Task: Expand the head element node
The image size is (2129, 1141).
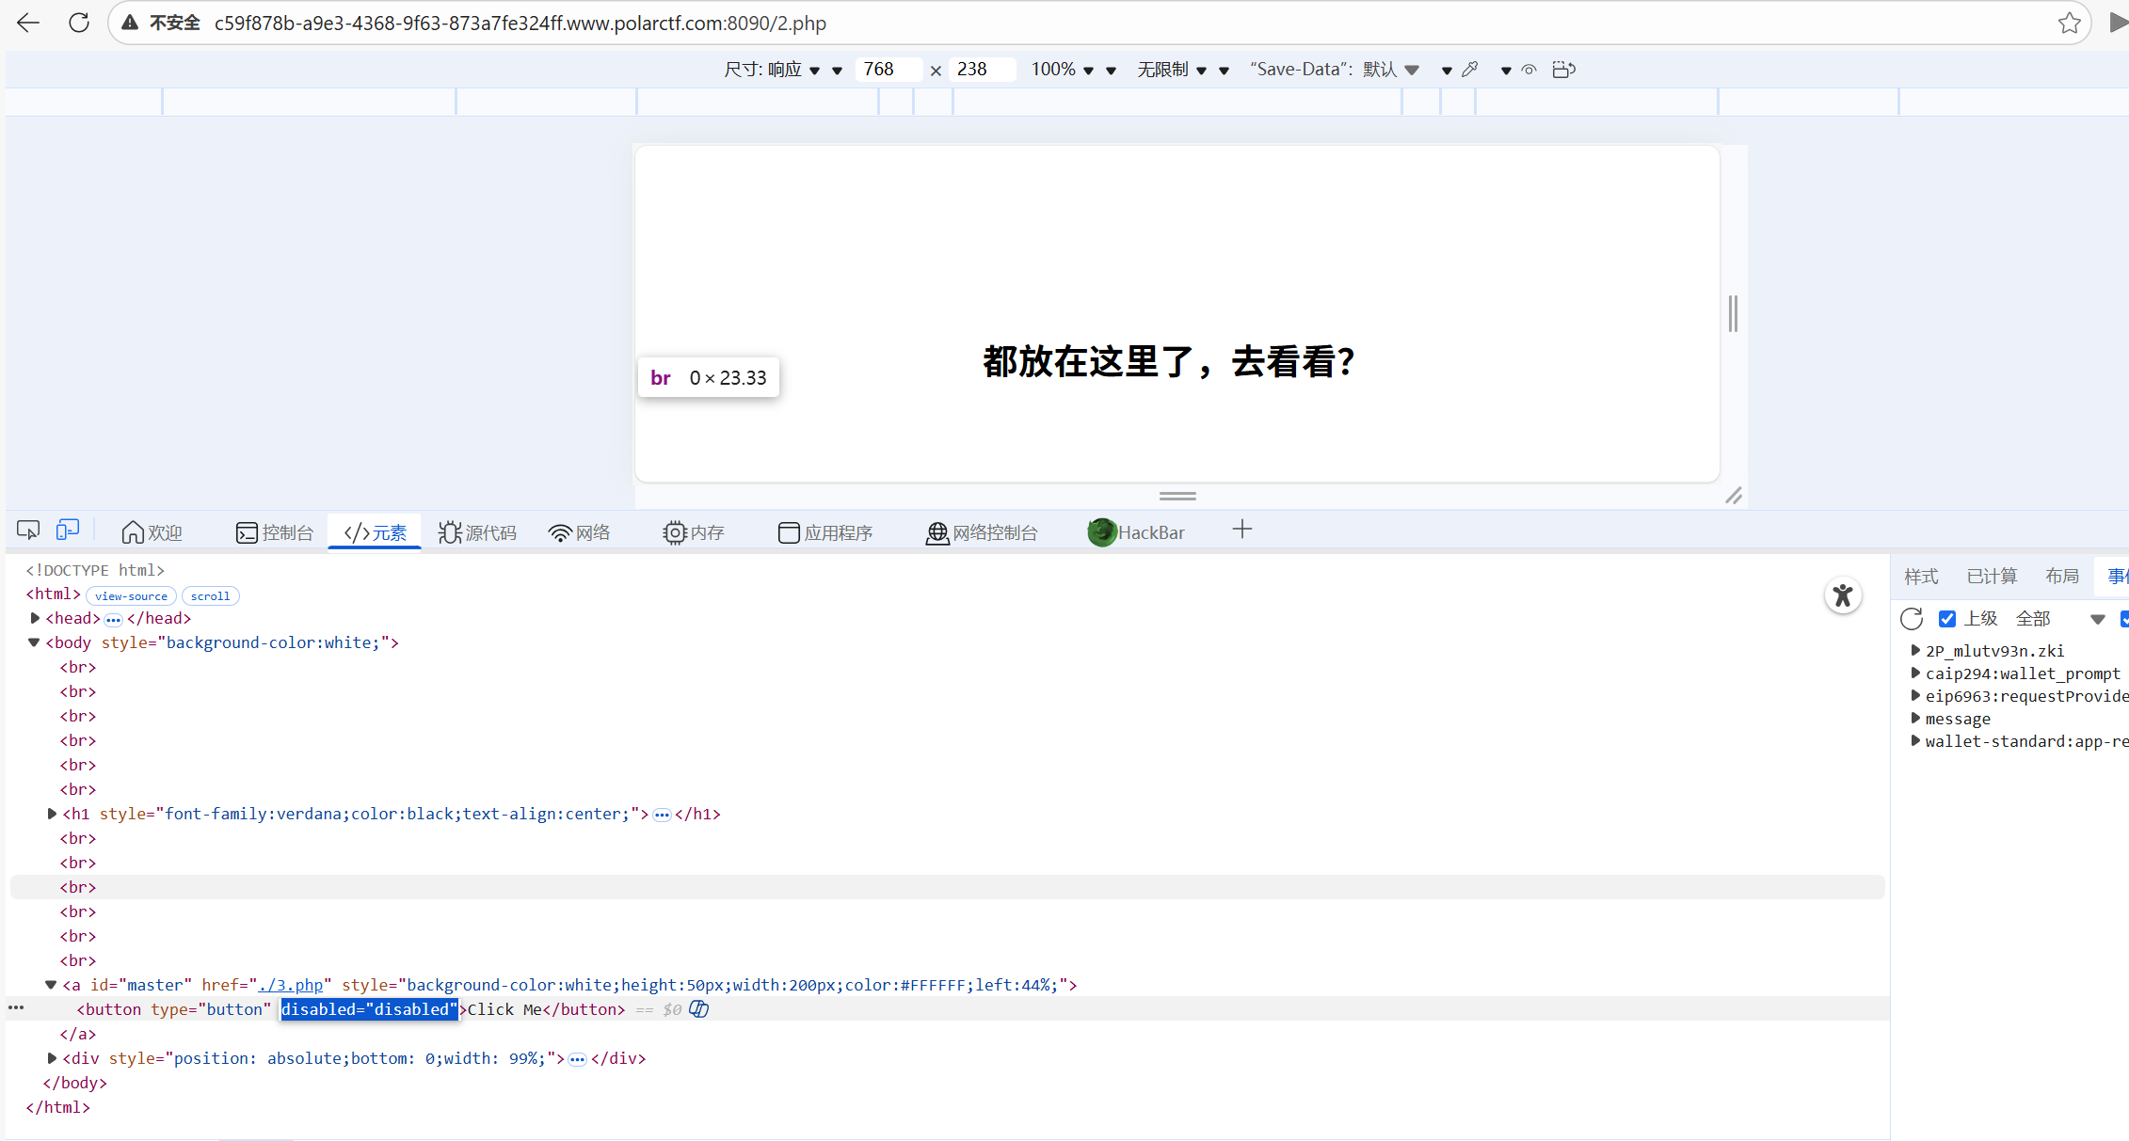Action: pyautogui.click(x=36, y=618)
